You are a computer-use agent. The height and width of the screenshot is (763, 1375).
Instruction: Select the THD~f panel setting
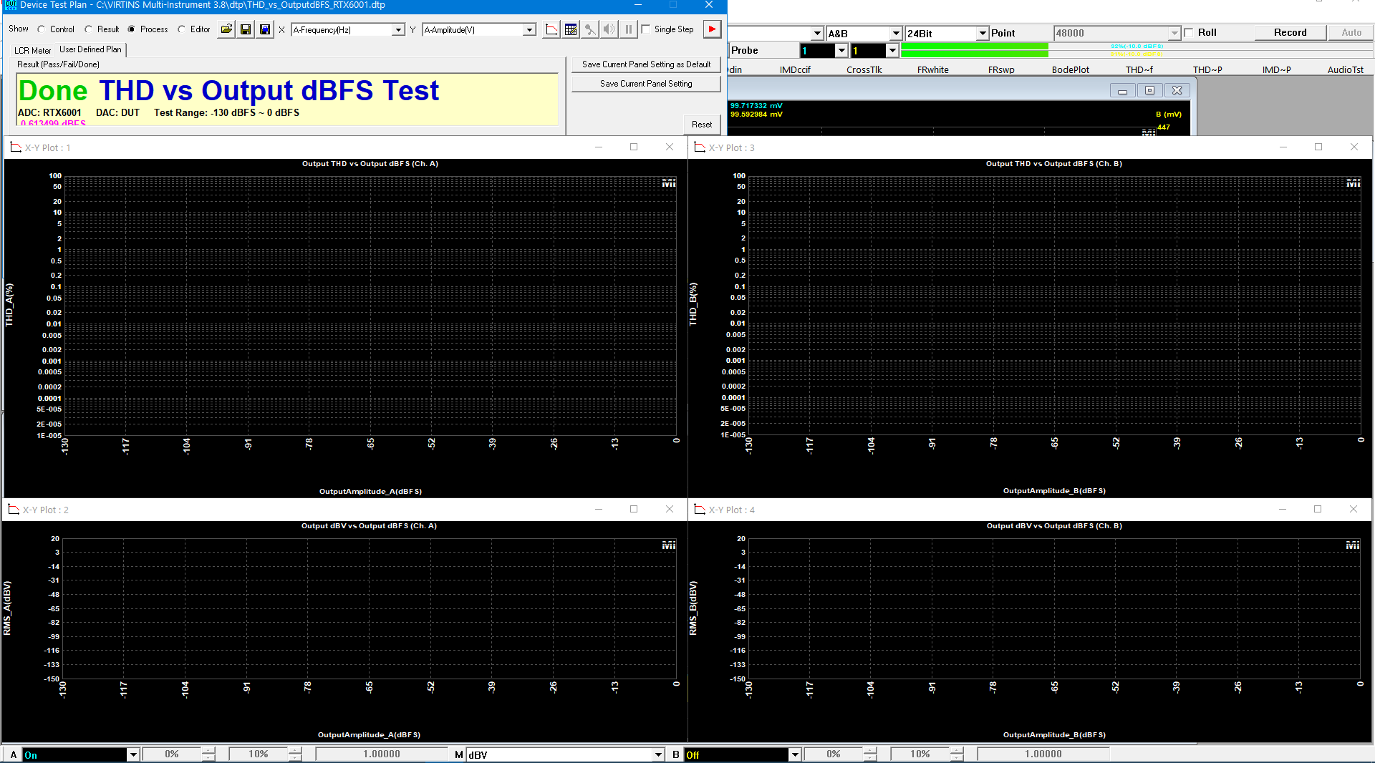tap(1139, 69)
